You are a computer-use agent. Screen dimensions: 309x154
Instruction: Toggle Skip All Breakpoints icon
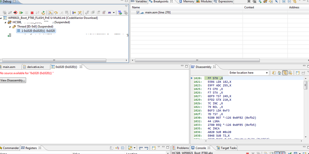[x=276, y=1]
